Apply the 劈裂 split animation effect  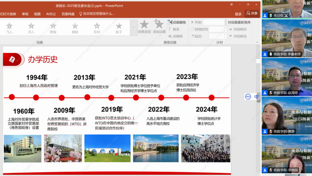tap(53, 28)
